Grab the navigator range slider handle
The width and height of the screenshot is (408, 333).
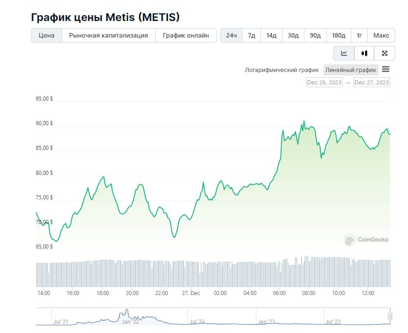(390, 316)
